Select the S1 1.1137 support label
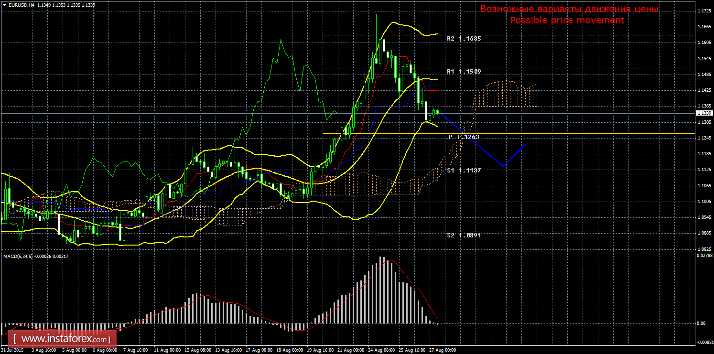This screenshot has width=714, height=354. [x=464, y=170]
